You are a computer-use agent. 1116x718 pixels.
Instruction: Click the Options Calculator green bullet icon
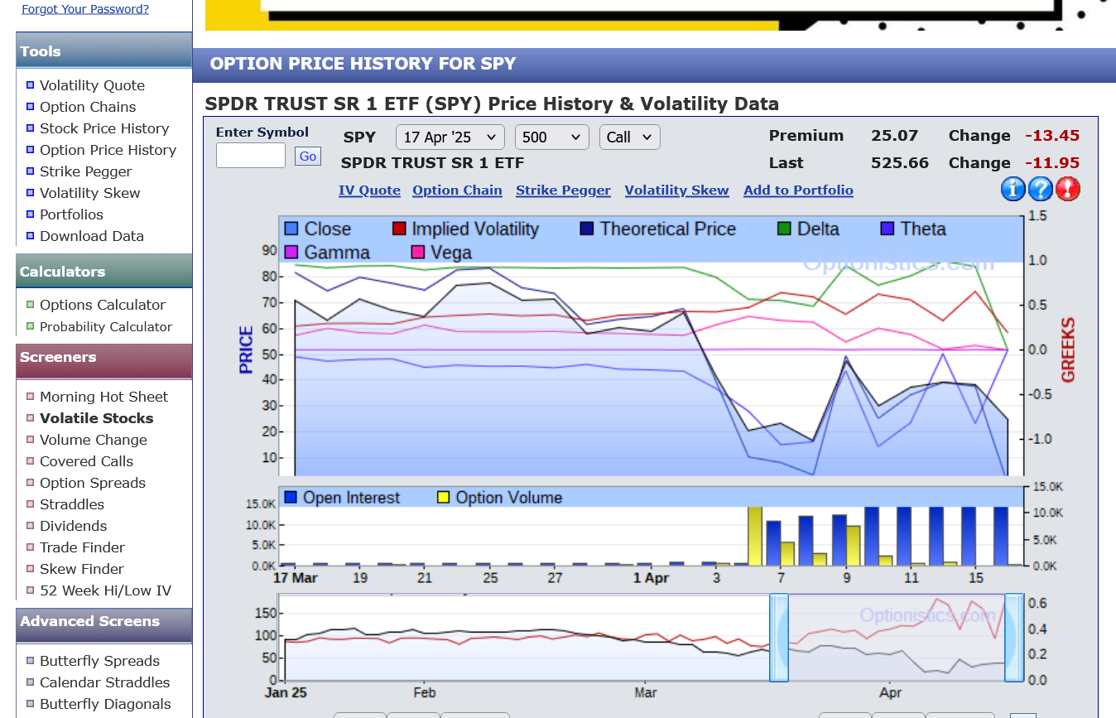tap(31, 304)
